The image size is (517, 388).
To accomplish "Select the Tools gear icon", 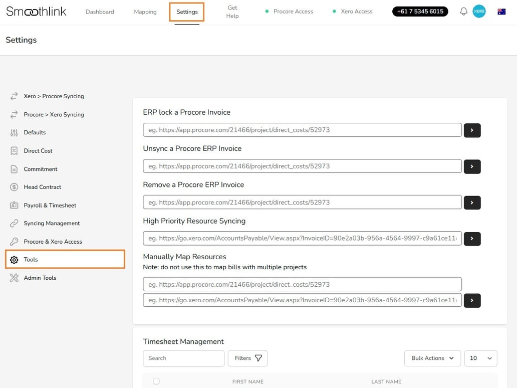I will 14,259.
